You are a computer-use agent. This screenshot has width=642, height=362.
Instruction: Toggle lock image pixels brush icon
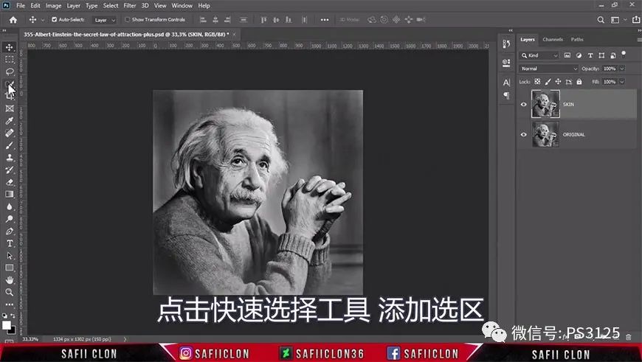tap(548, 82)
